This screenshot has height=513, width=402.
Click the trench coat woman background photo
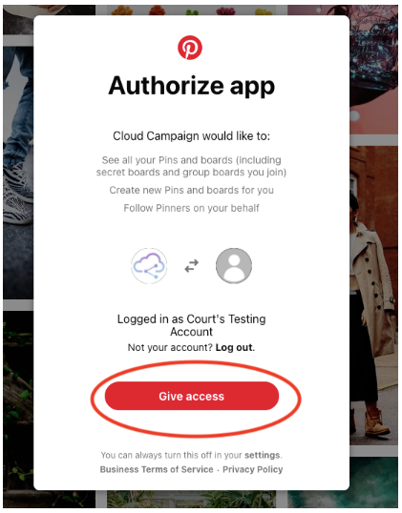pyautogui.click(x=373, y=297)
